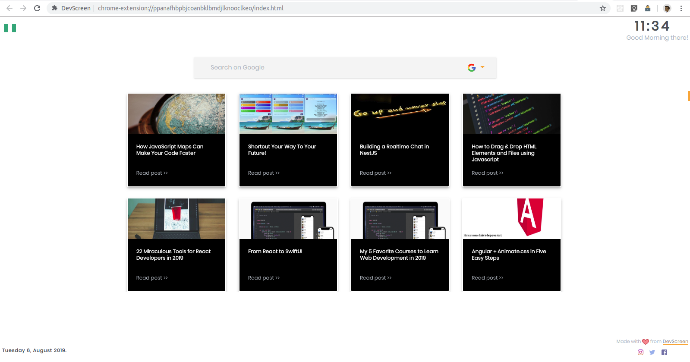Click 'Shortcut Your Way To Your Future!' title

coord(282,150)
